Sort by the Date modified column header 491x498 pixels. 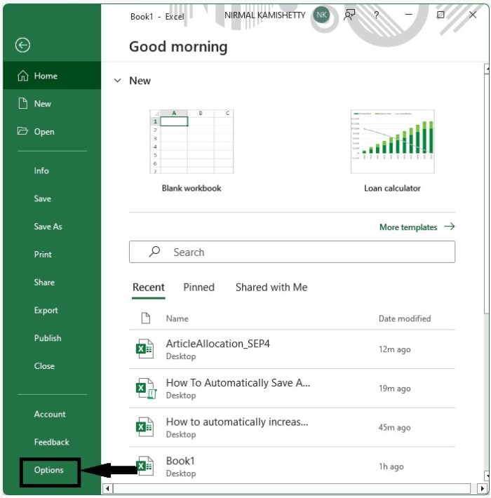(405, 318)
